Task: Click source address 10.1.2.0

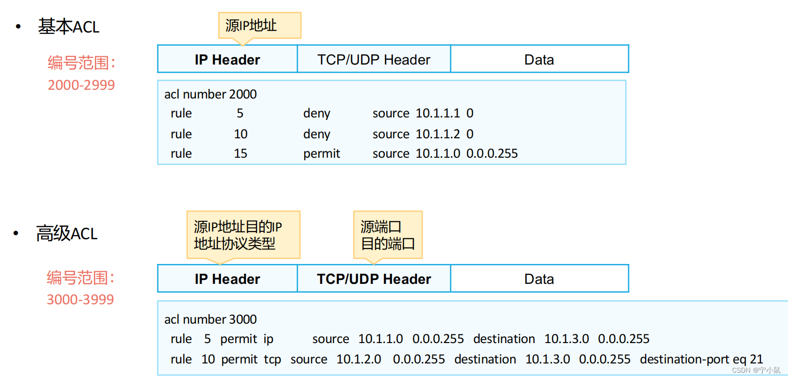Action: coord(359,359)
